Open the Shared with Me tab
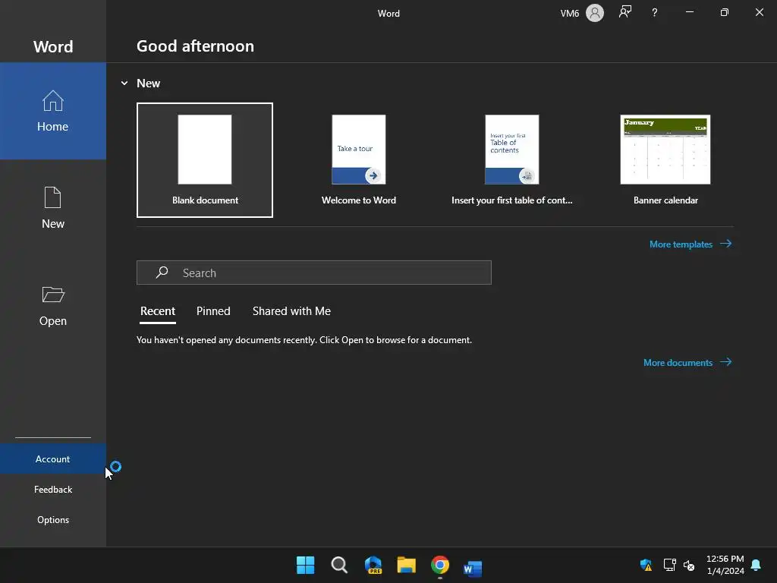Screen dimensions: 777x583 292,311
